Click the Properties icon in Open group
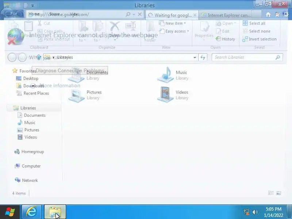This screenshot has width=292, height=219. pos(204,27)
